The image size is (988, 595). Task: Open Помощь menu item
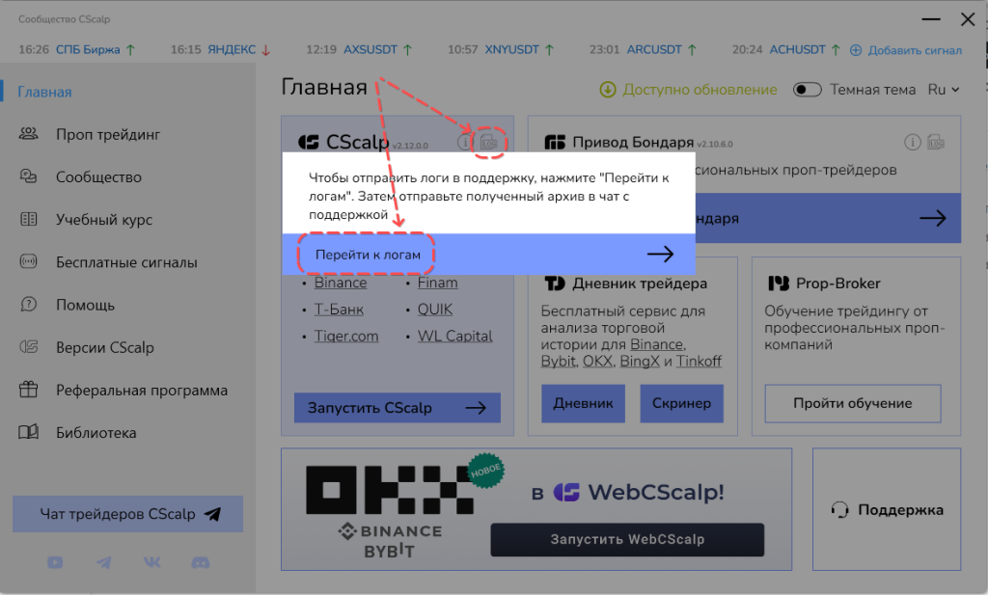tap(86, 305)
